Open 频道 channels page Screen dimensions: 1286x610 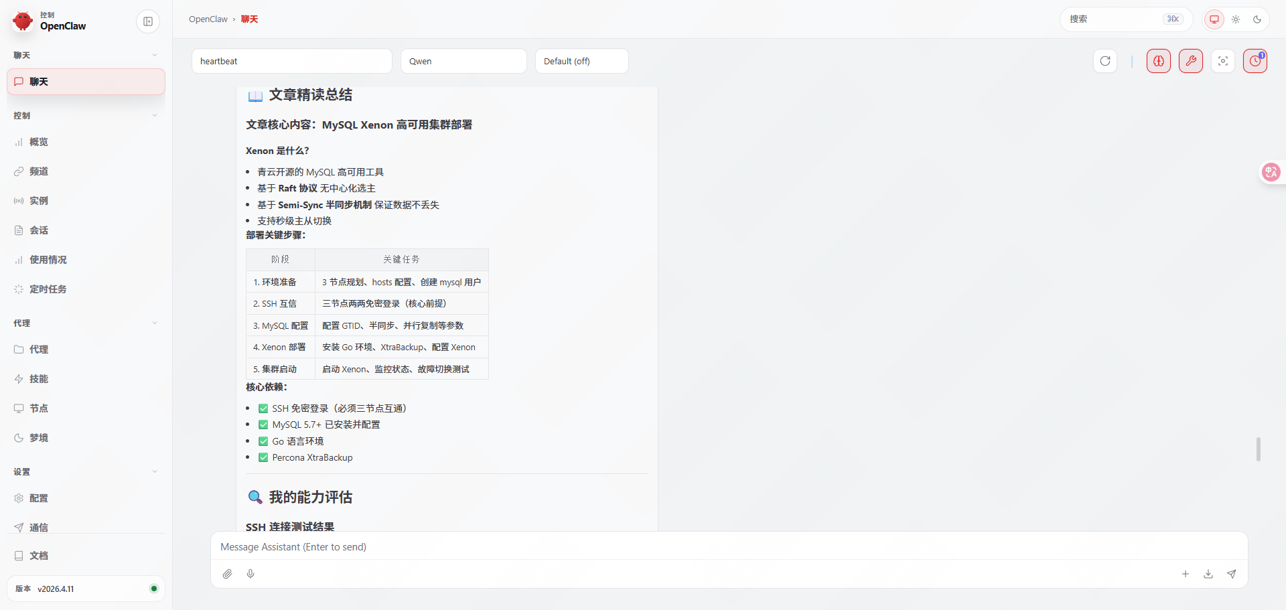click(x=86, y=171)
